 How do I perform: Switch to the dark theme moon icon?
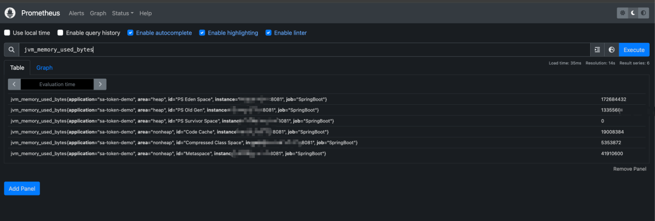[633, 13]
